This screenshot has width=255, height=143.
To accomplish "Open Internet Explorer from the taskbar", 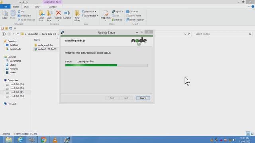I will tap(20, 139).
